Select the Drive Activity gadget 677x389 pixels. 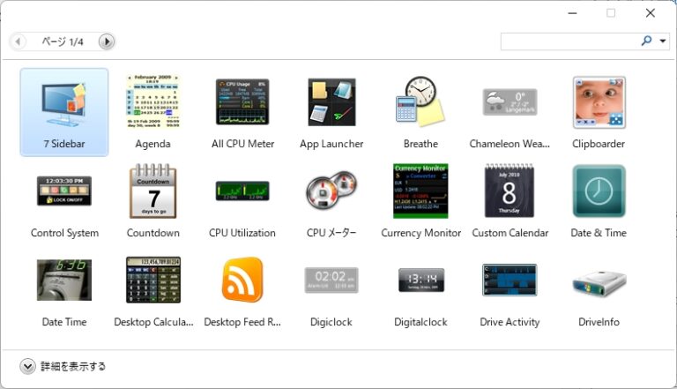click(x=510, y=281)
